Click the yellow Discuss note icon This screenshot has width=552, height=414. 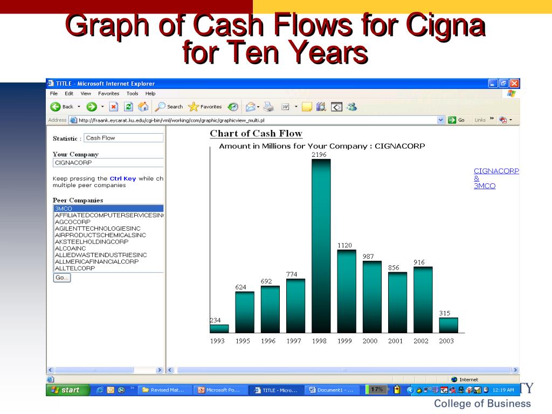(307, 107)
